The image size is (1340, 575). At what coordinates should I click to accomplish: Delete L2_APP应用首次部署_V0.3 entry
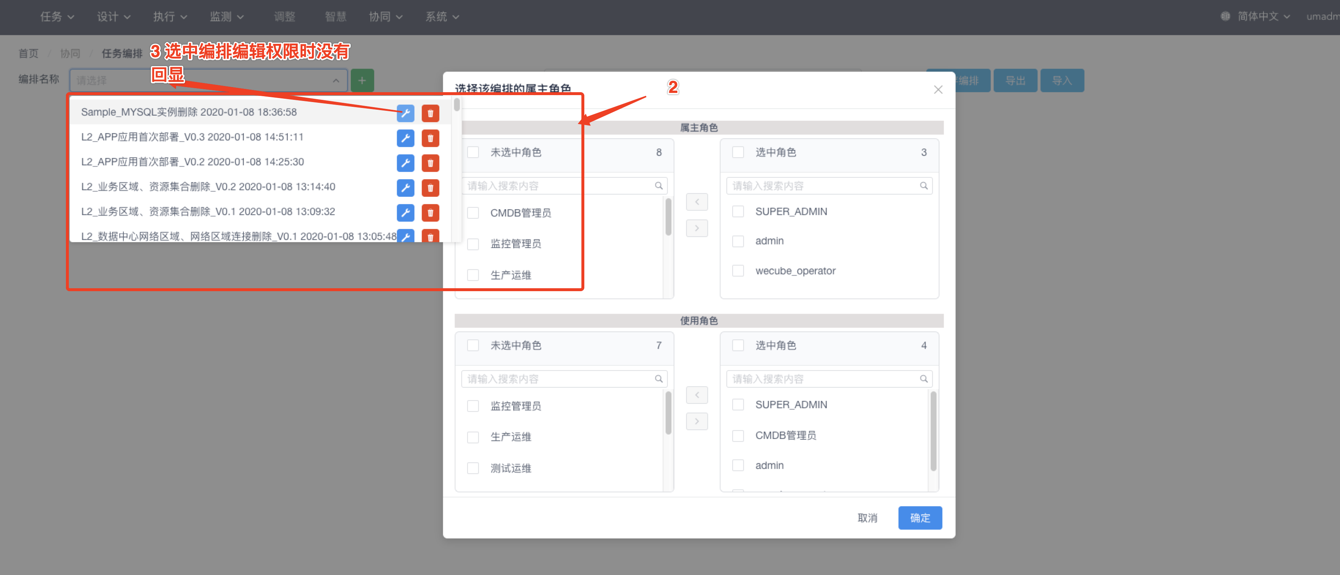pyautogui.click(x=430, y=138)
